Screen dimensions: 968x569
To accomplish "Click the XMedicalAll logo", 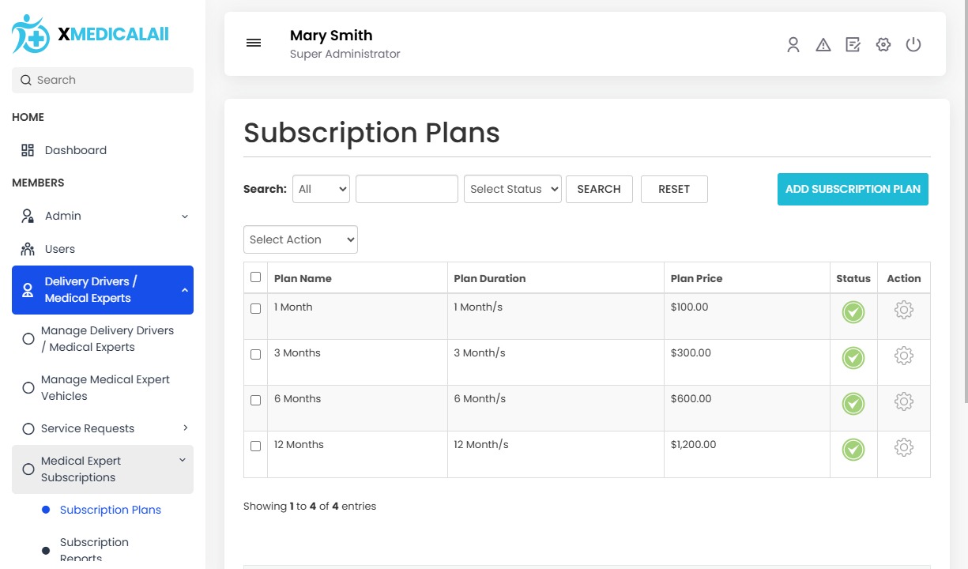I will pyautogui.click(x=89, y=33).
